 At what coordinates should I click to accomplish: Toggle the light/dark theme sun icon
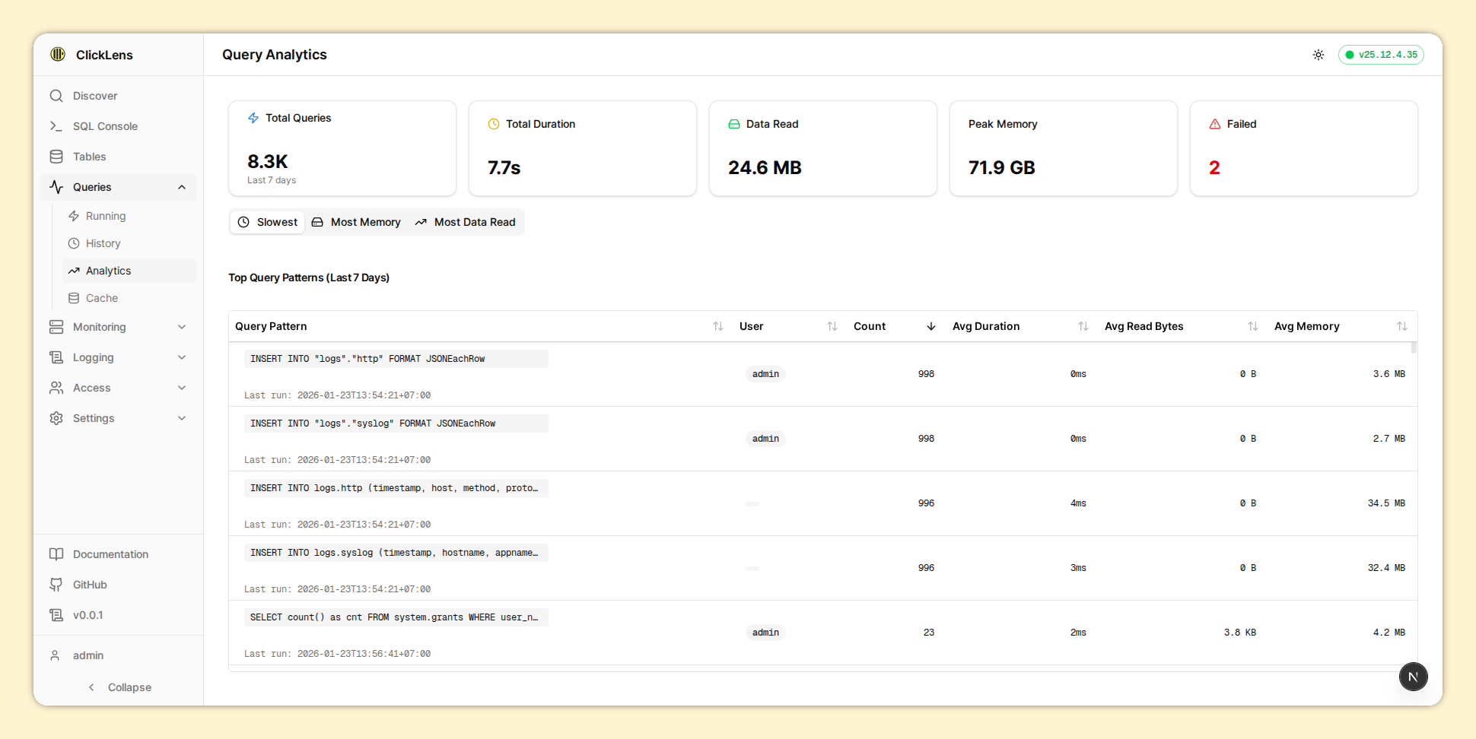[1318, 55]
